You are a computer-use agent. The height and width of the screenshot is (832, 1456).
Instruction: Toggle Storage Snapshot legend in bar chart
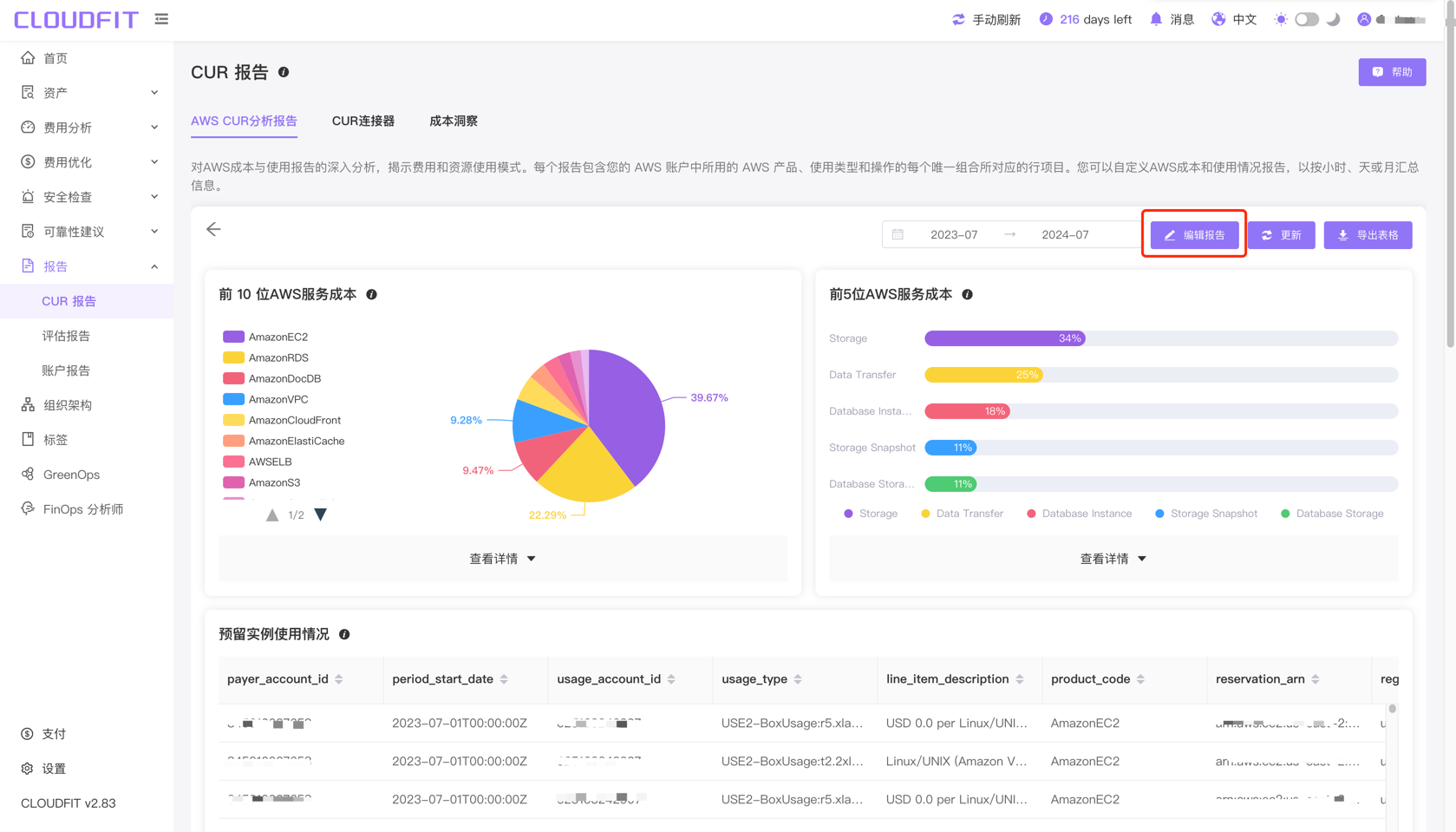1205,514
